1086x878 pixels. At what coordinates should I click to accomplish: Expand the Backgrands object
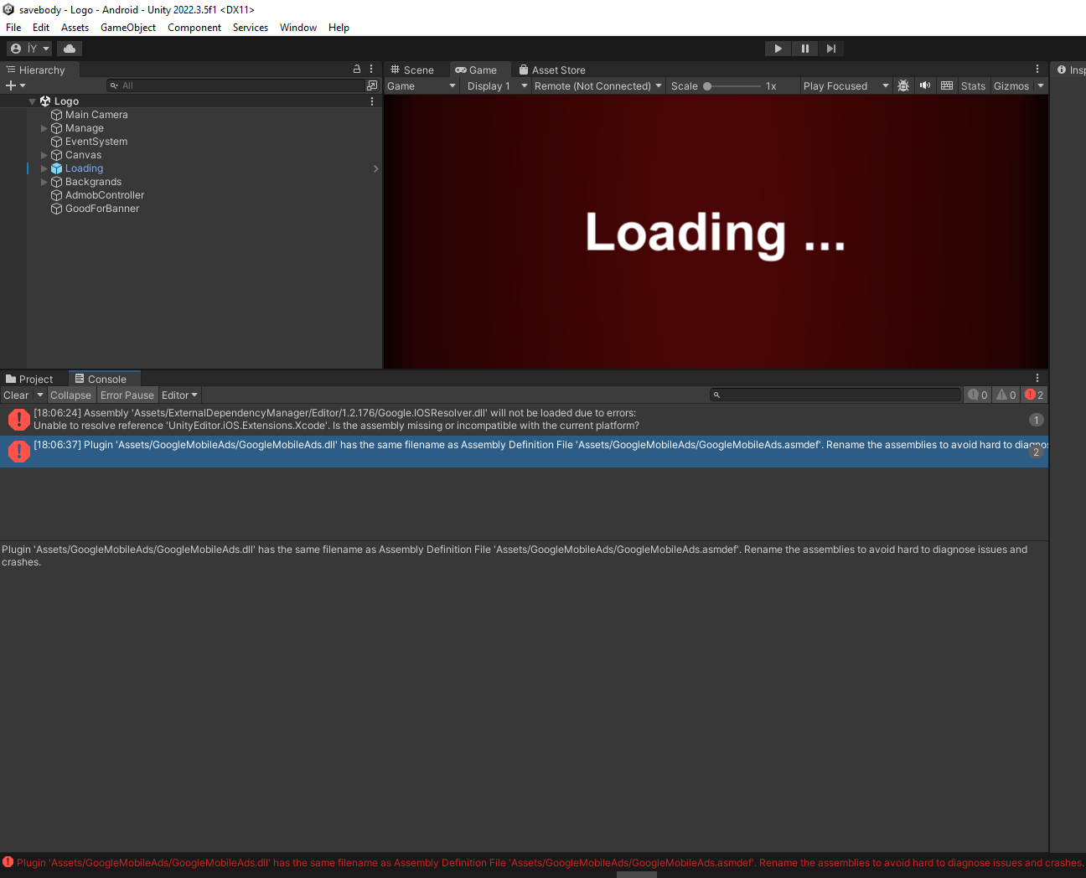click(x=44, y=182)
